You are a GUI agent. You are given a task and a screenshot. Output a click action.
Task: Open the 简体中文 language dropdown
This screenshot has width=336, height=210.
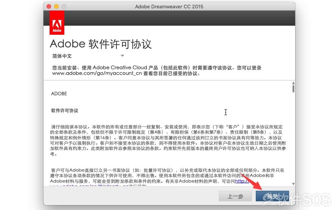[x=88, y=56]
